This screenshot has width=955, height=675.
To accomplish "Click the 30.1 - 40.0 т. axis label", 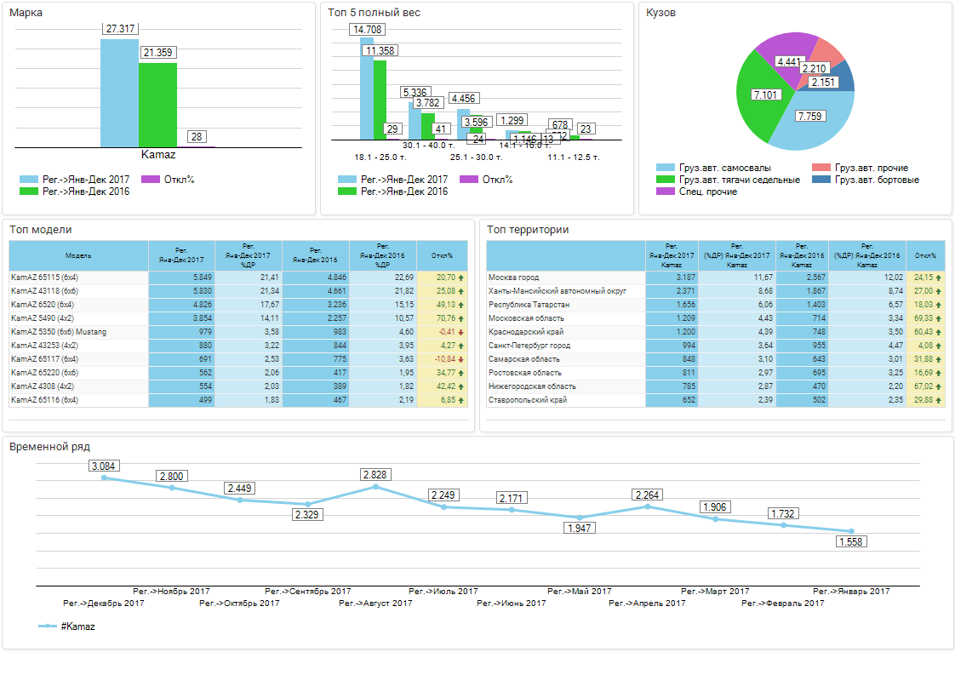I will tap(429, 145).
